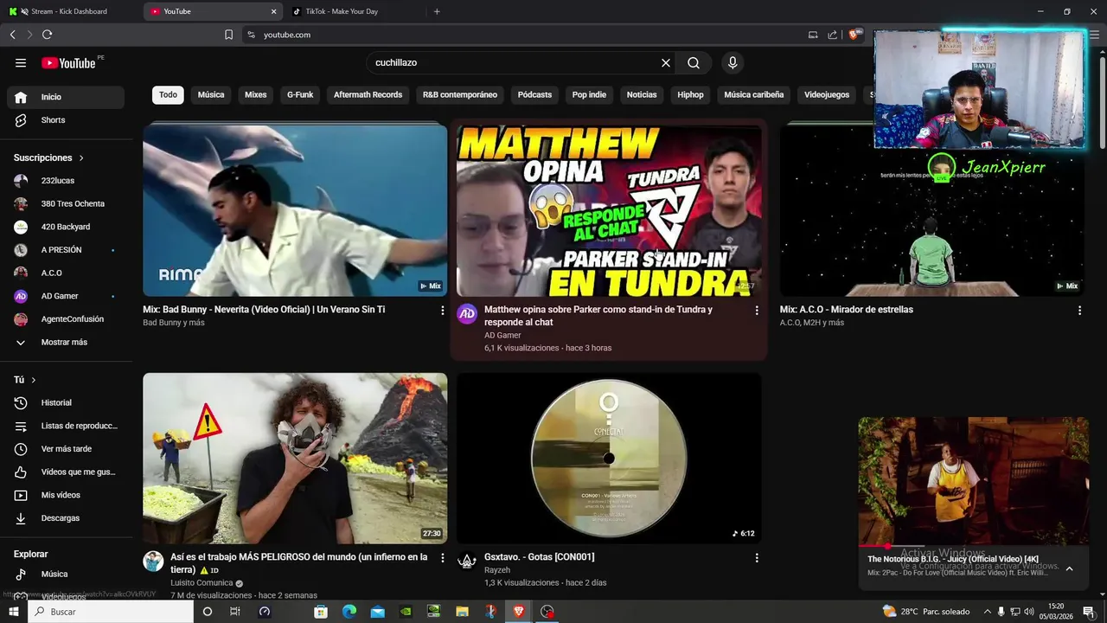Reload the page with the refresh icon
The width and height of the screenshot is (1107, 623).
click(48, 35)
